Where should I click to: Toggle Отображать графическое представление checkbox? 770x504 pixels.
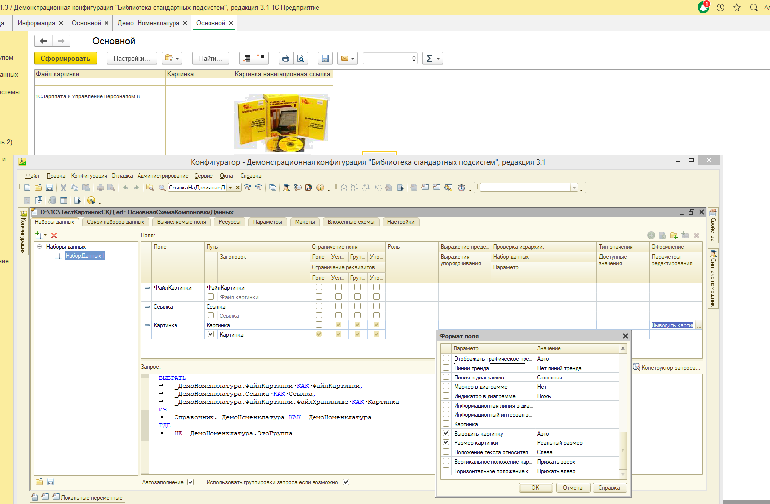446,358
